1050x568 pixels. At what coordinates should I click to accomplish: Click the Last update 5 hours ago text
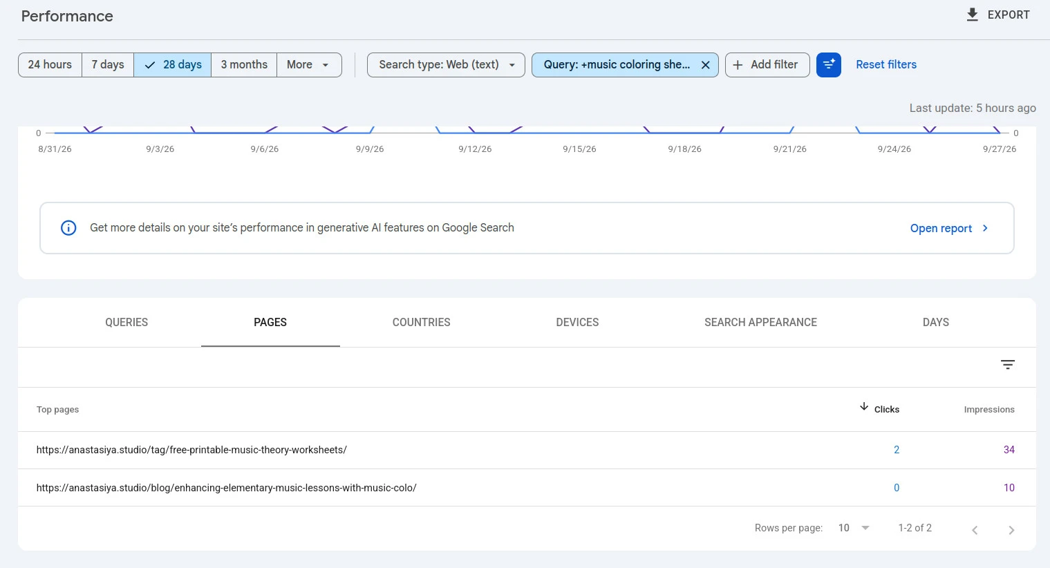[x=973, y=108]
